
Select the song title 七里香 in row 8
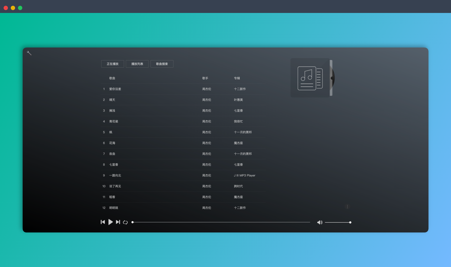pos(114,165)
